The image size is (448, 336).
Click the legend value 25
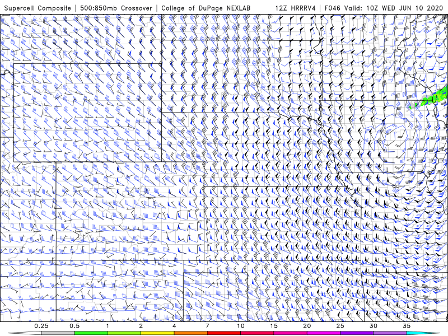[340, 326]
